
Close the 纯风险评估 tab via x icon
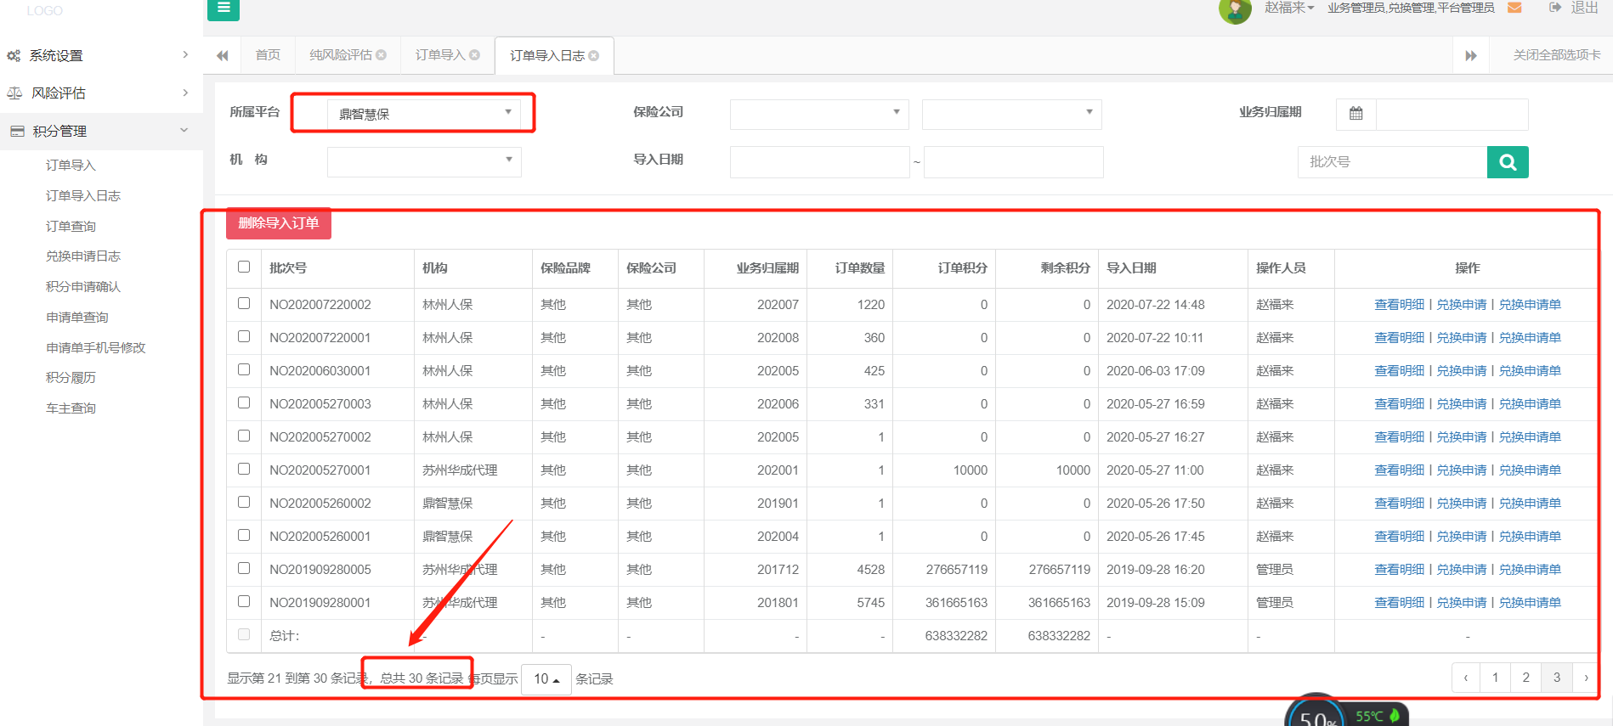pyautogui.click(x=382, y=55)
